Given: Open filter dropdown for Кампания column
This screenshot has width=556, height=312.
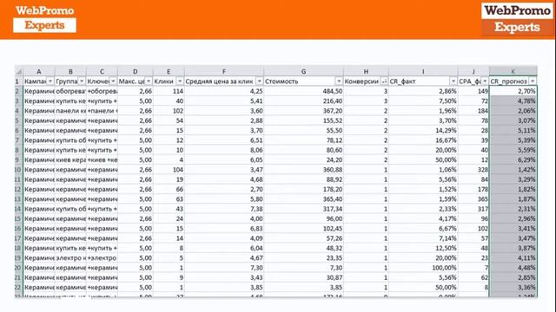Looking at the screenshot, I should click(x=50, y=81).
